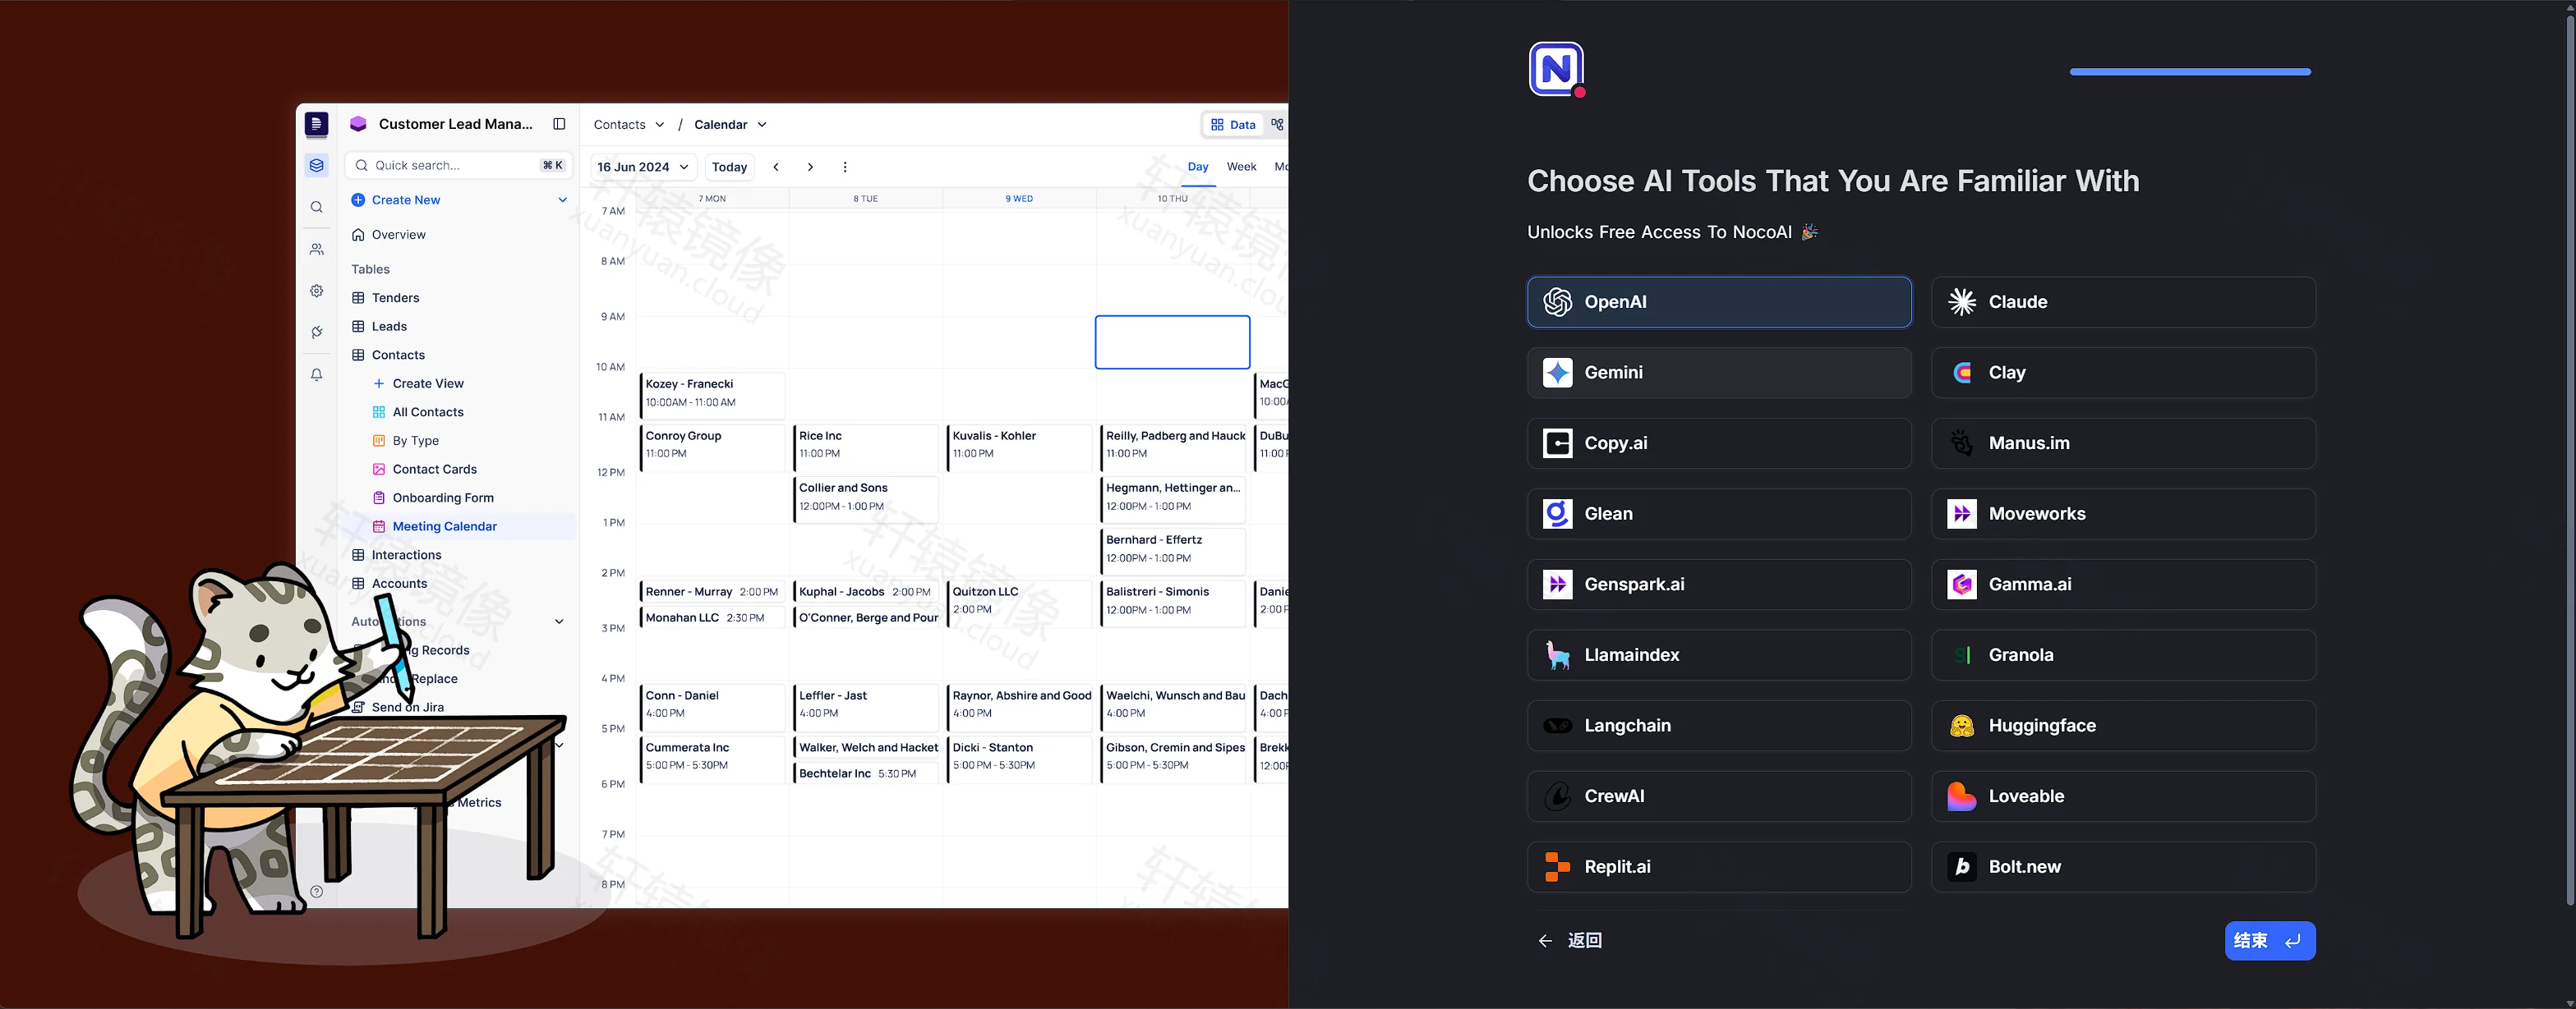The image size is (2576, 1009).
Task: Toggle the sidebar collapse icon
Action: 559,124
